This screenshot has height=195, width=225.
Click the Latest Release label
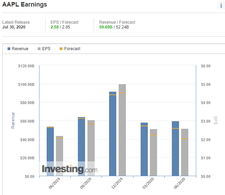(16, 22)
